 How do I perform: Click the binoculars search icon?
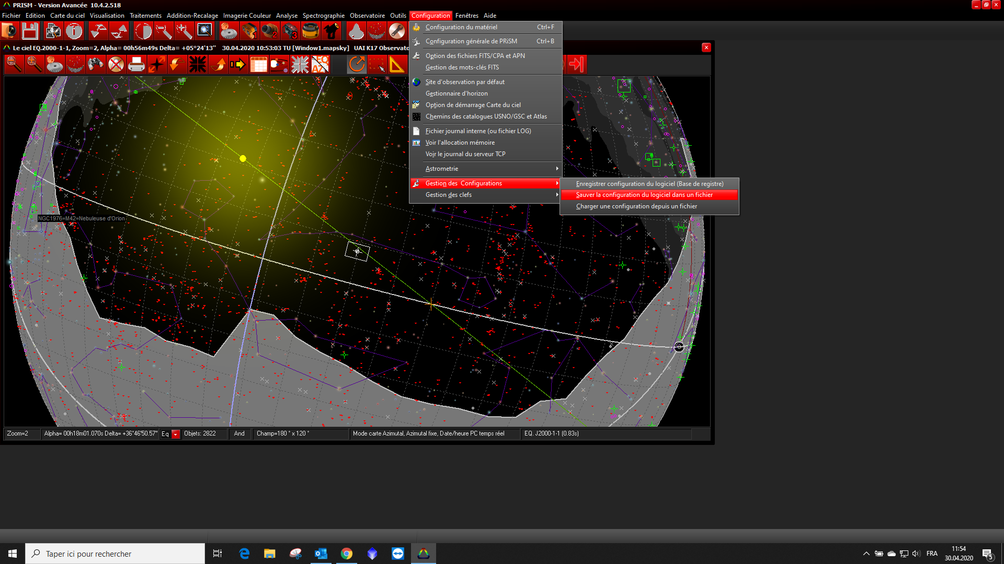pyautogui.click(x=95, y=65)
